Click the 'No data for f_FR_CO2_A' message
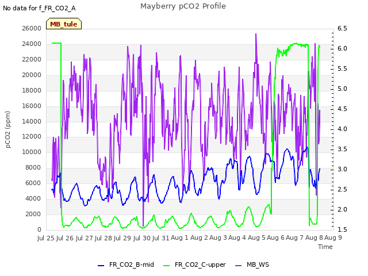The height and width of the screenshot is (276, 368). tap(39, 8)
